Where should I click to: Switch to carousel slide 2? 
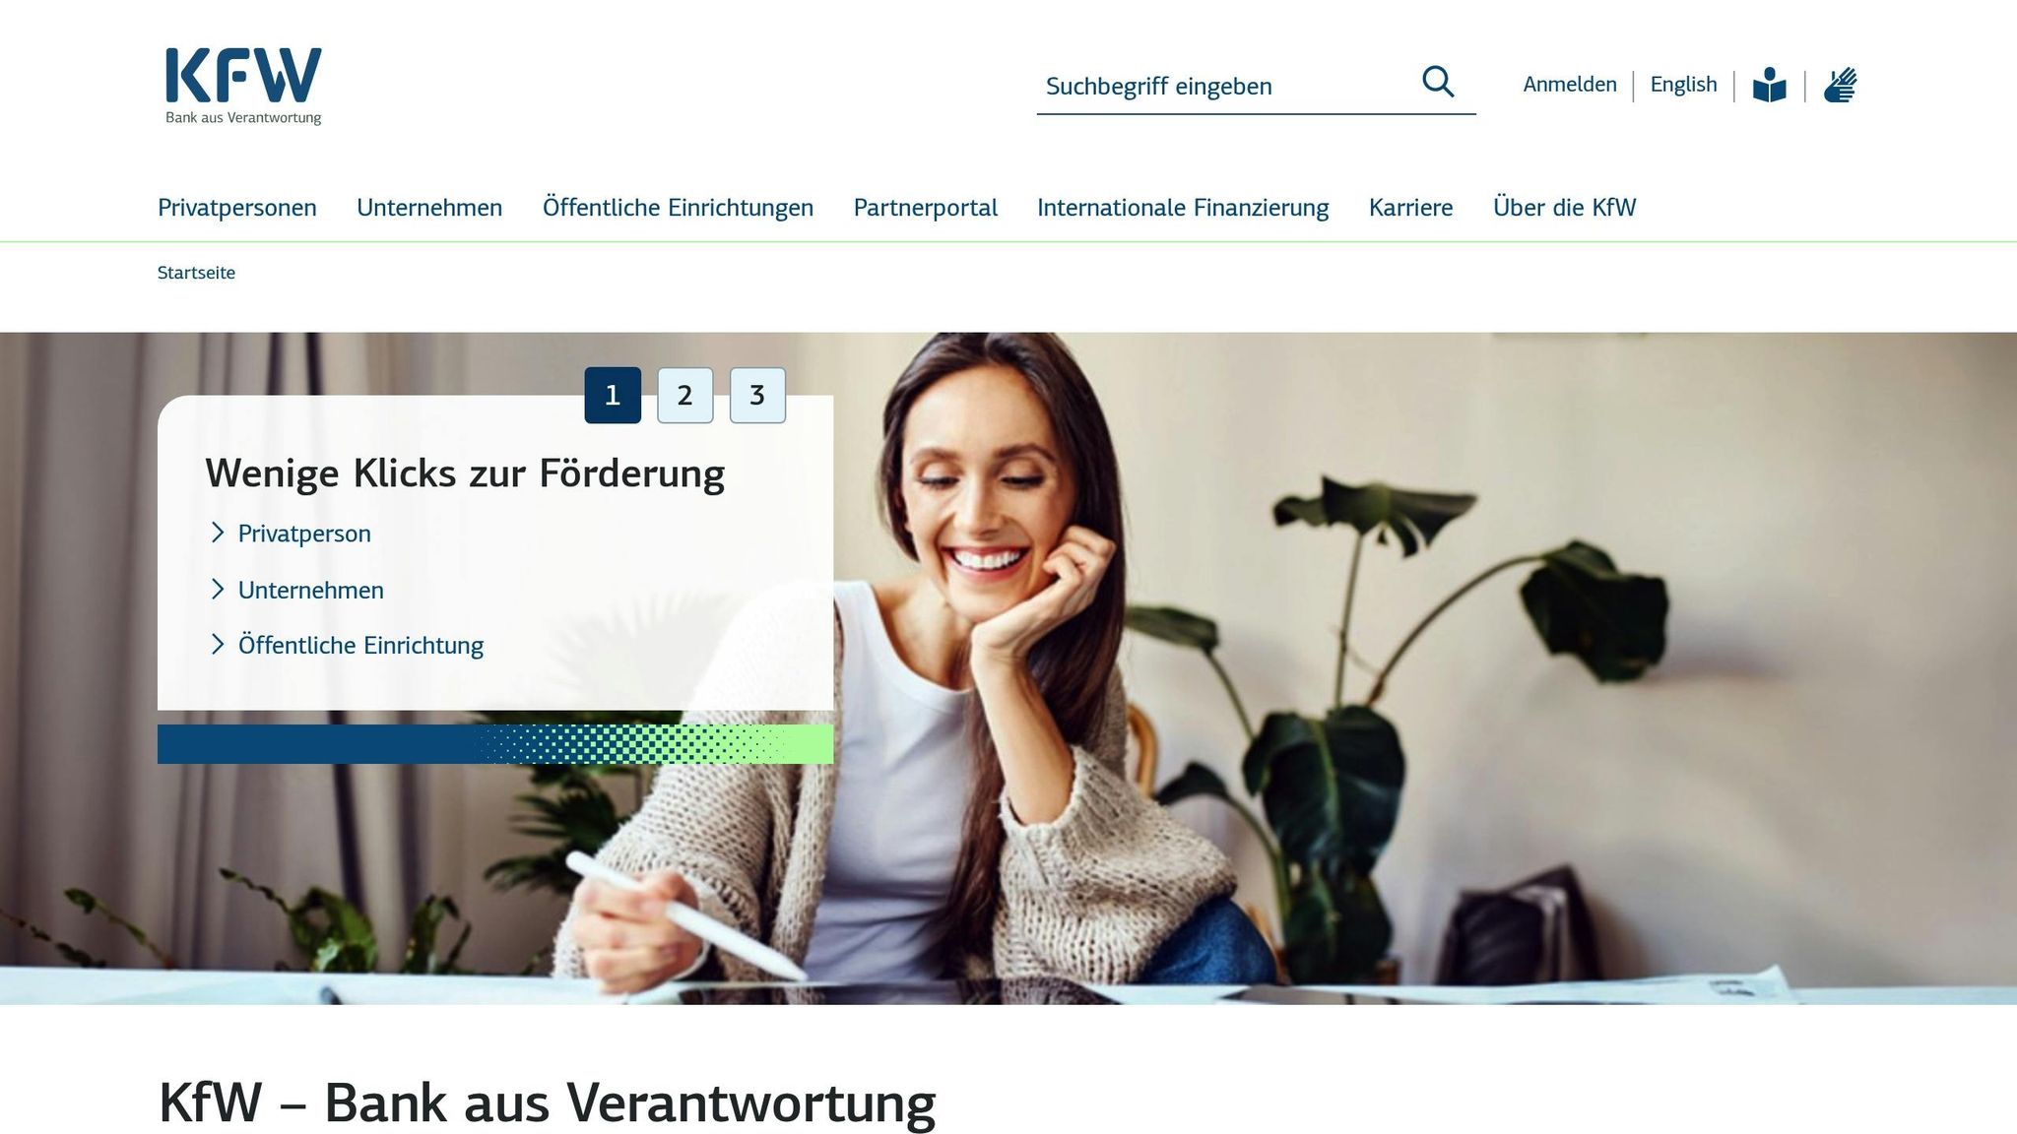pyautogui.click(x=684, y=396)
